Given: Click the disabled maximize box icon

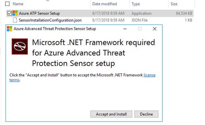Looking at the screenshot, I should click(x=140, y=29).
